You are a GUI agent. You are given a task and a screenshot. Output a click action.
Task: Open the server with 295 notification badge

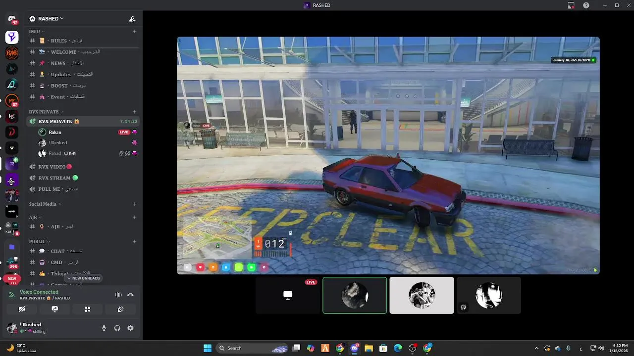pos(12,263)
